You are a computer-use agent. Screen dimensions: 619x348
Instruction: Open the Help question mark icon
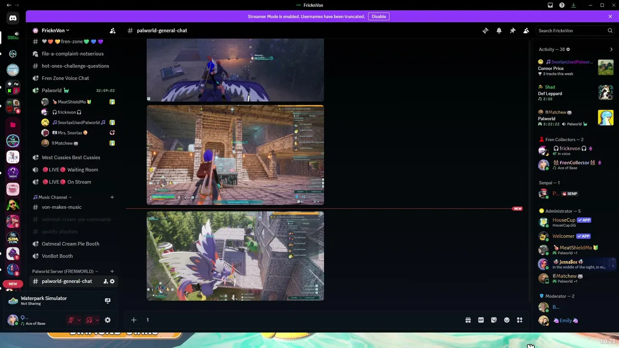[562, 5]
